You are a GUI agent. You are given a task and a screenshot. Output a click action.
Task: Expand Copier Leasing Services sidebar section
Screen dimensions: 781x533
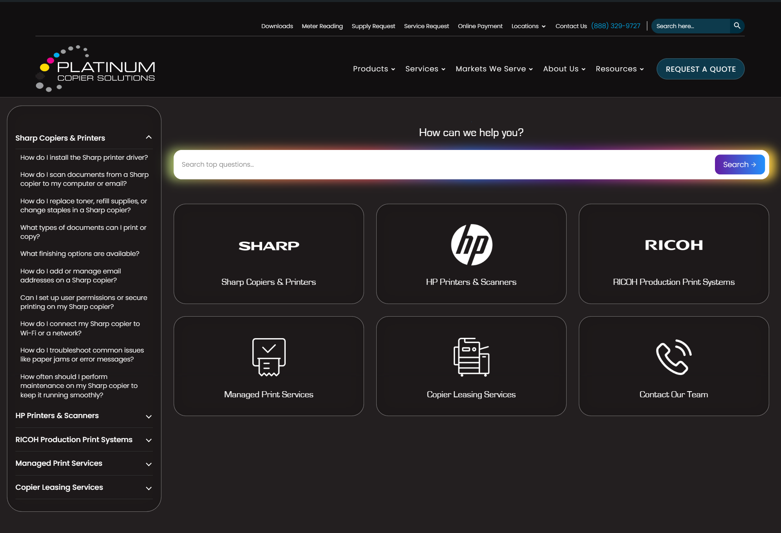coord(149,488)
